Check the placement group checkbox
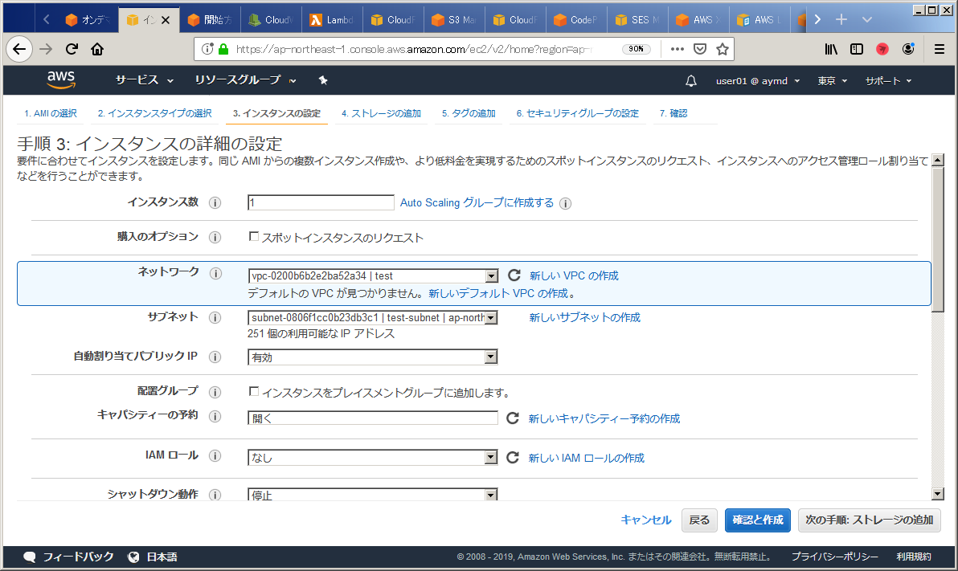 (254, 391)
